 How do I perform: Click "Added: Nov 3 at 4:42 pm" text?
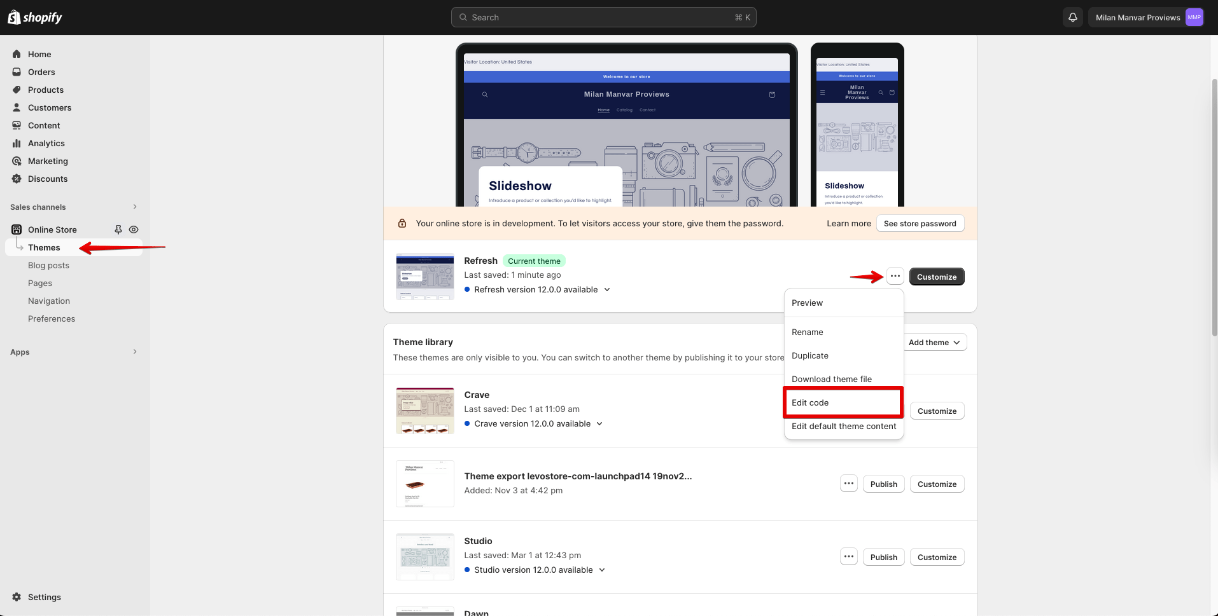[x=513, y=490]
